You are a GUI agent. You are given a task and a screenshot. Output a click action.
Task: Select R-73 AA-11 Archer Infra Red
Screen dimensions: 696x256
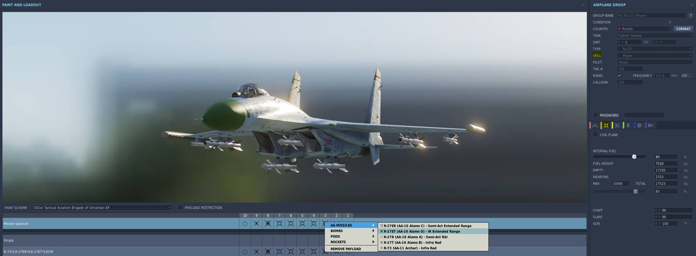pyautogui.click(x=433, y=248)
